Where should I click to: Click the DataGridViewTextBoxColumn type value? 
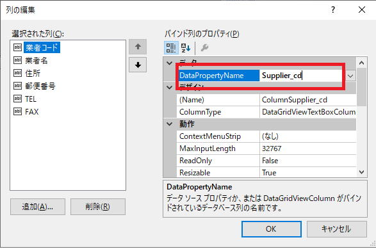[x=309, y=112]
